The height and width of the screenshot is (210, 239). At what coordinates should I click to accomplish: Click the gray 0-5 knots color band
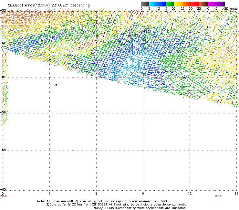[145, 4]
